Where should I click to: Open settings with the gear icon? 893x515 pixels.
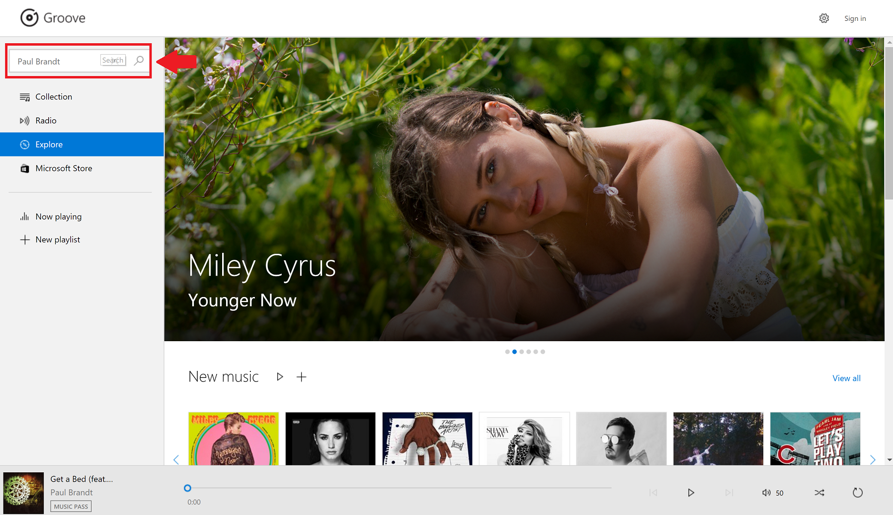824,18
